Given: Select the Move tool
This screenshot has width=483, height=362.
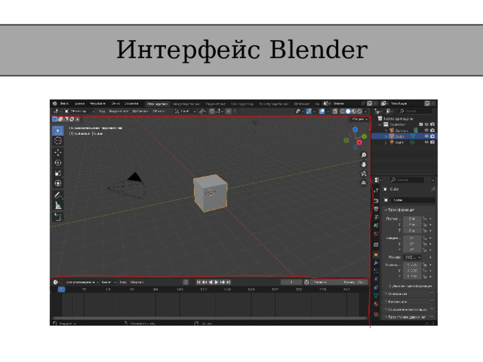Looking at the screenshot, I should [x=58, y=152].
